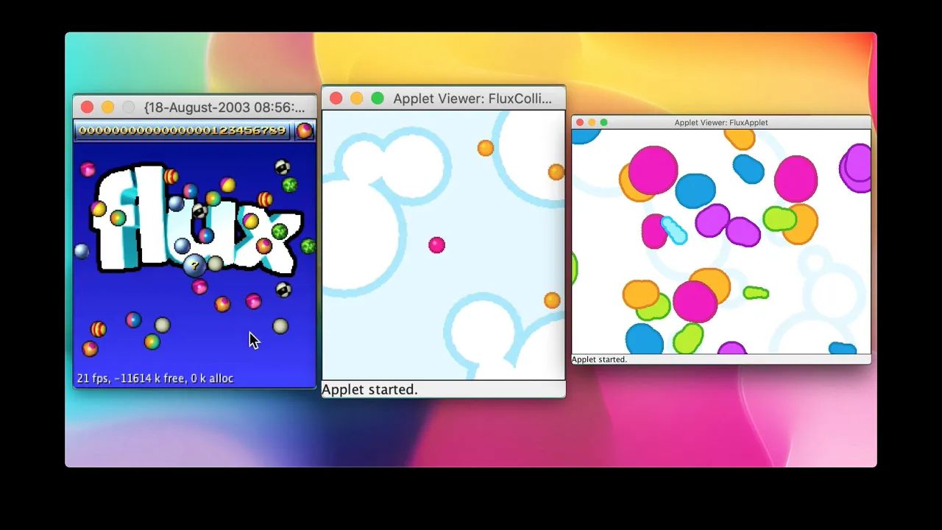Click the flux logo in the game
This screenshot has height=530, width=942.
coord(197,219)
